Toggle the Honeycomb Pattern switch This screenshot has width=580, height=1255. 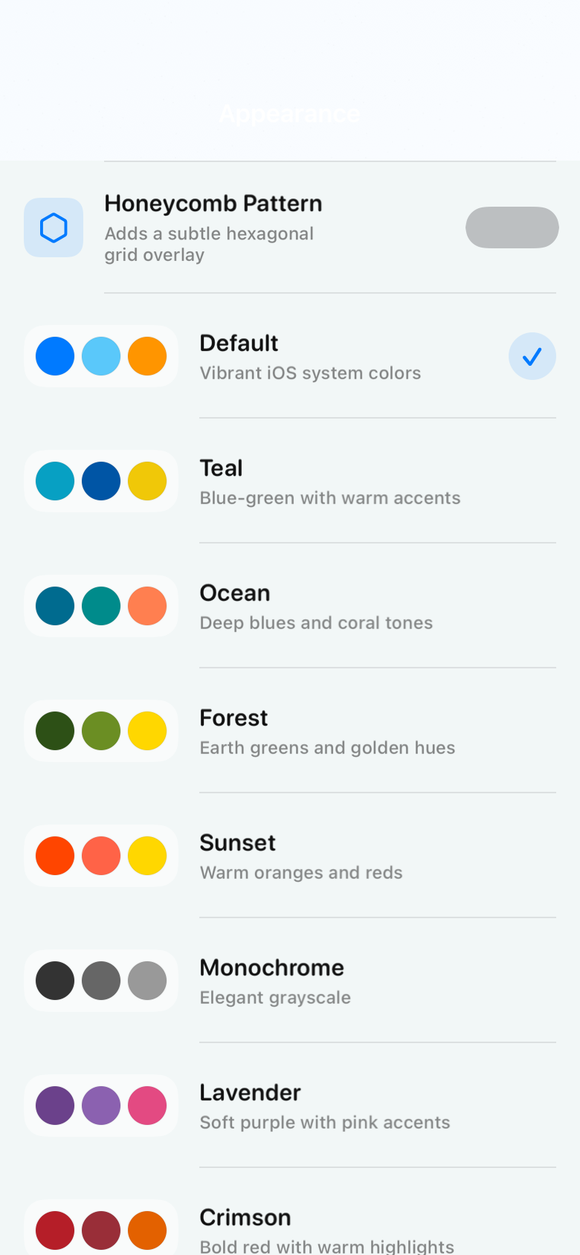pos(512,228)
